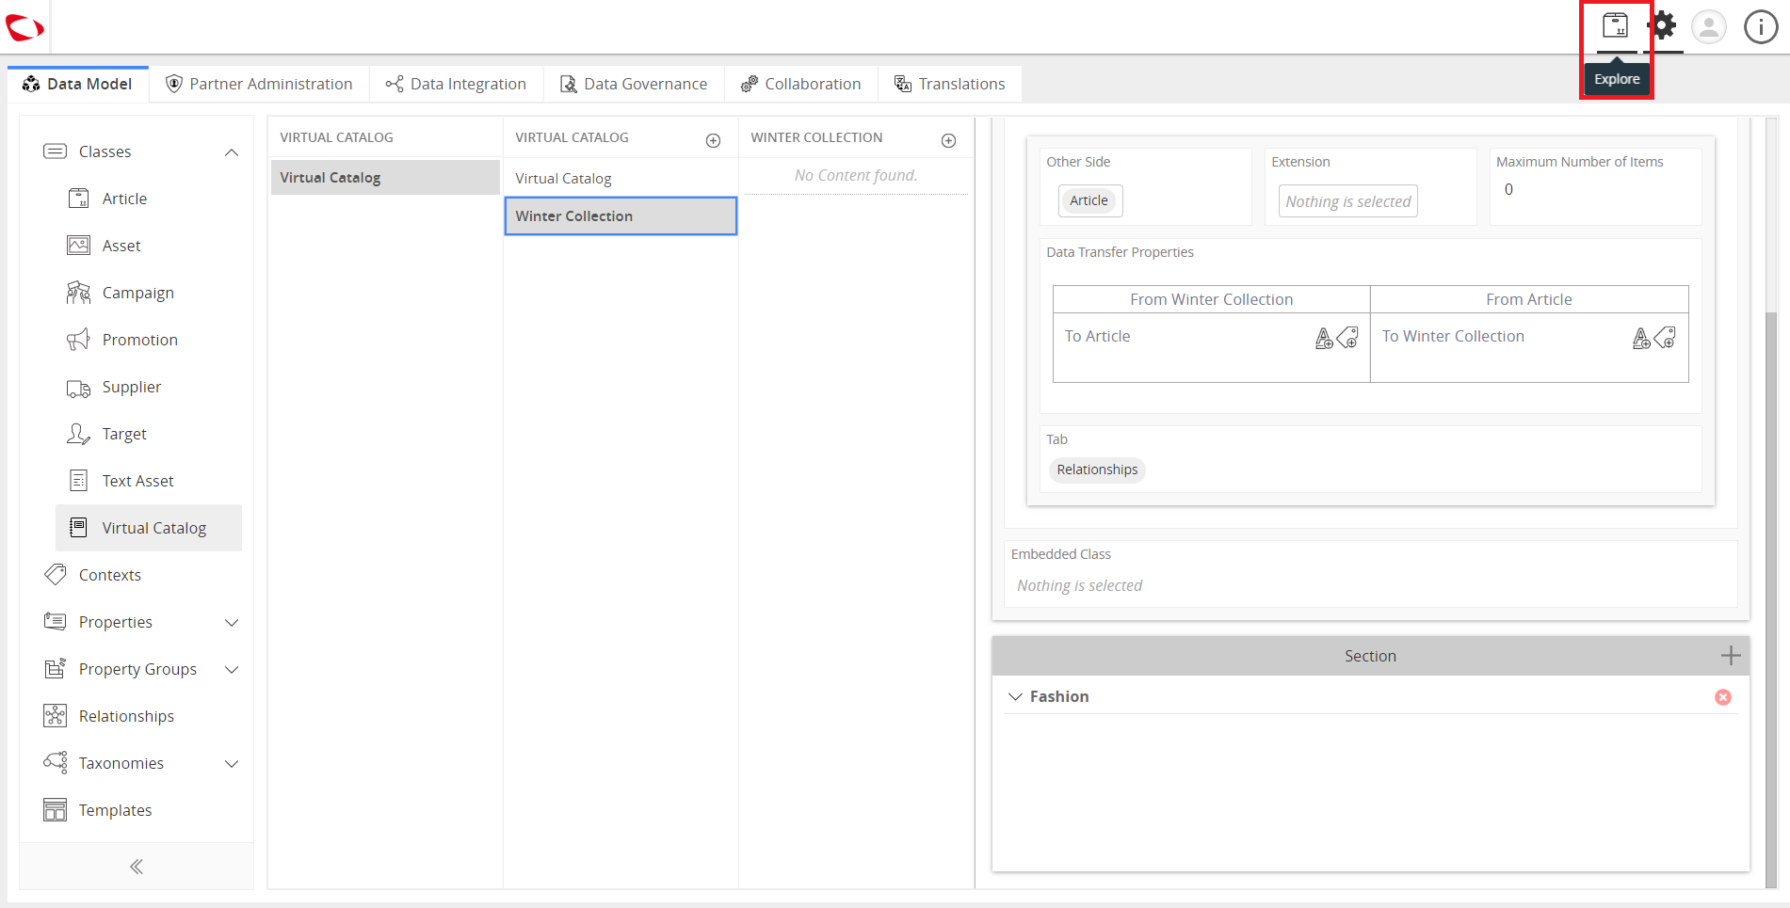Click the Article chip under Other Side
1790x908 pixels.
1089,200
